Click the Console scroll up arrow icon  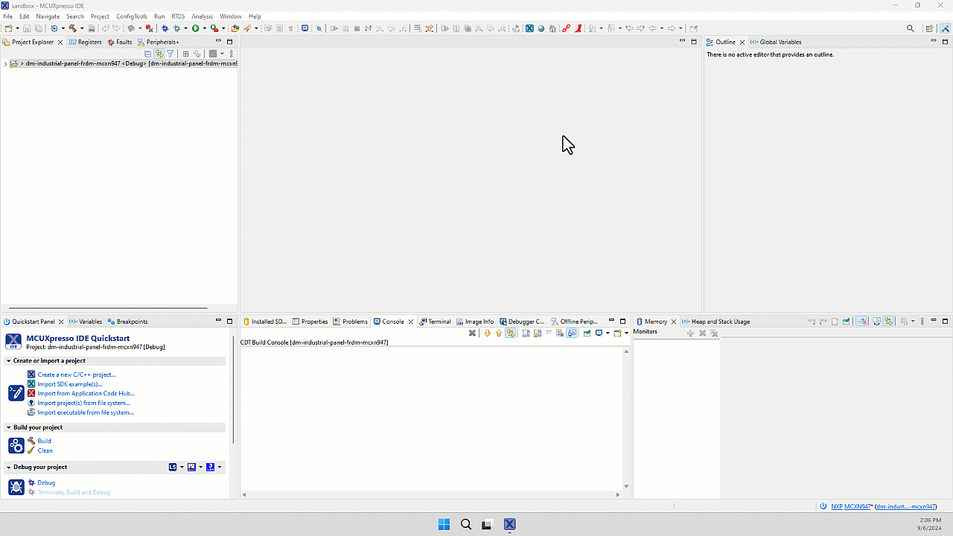(x=499, y=333)
